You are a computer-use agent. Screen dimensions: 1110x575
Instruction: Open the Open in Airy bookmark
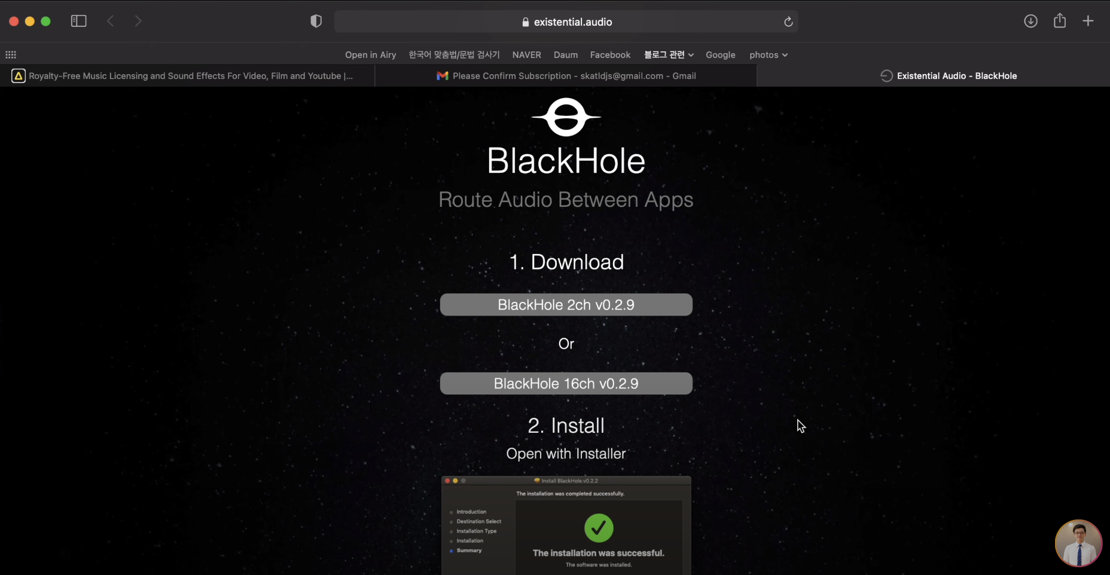(371, 55)
